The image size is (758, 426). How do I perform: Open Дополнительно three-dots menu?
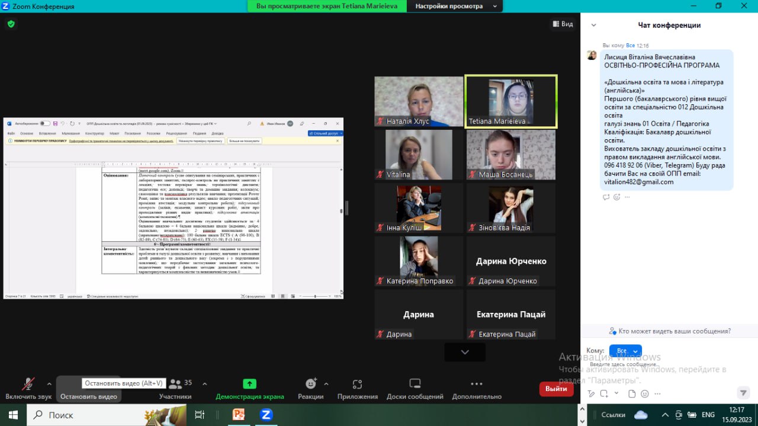(x=477, y=388)
